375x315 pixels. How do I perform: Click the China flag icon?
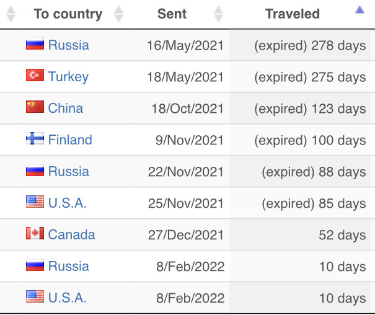(x=35, y=107)
